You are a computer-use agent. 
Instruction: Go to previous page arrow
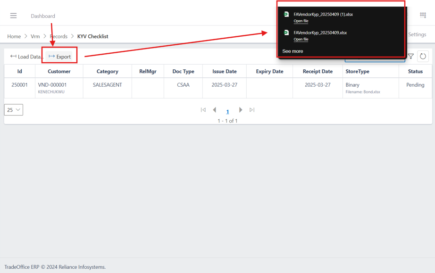tap(215, 110)
